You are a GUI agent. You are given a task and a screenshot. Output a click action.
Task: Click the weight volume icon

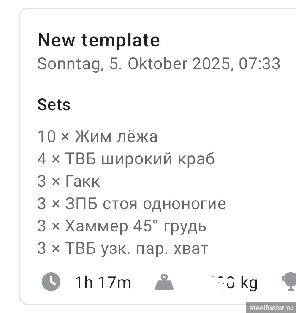(x=165, y=282)
